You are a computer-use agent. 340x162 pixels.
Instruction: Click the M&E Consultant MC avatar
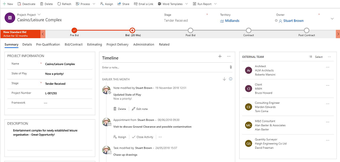click(x=249, y=125)
